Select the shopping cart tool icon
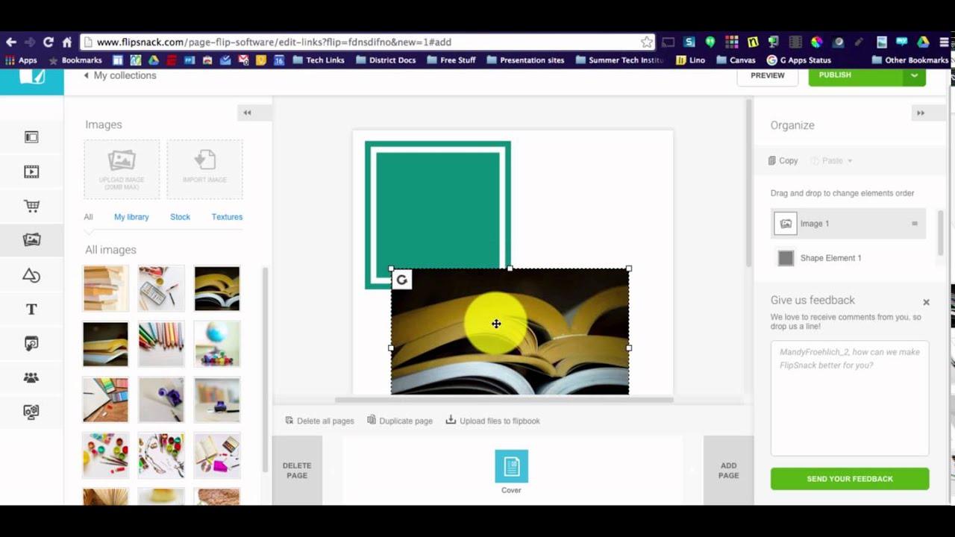 coord(31,206)
